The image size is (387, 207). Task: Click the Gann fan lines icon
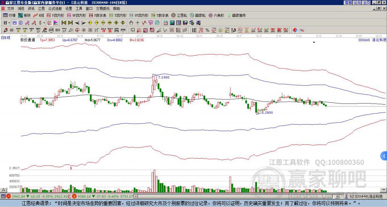(139, 30)
